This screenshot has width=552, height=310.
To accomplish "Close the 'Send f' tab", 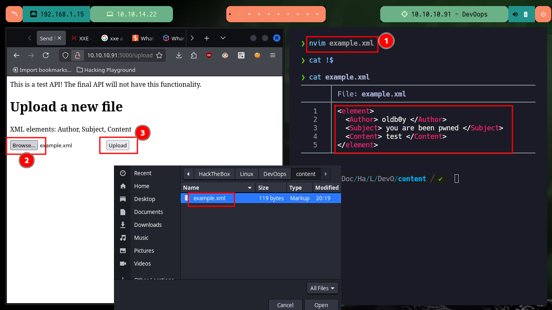I will pos(59,38).
